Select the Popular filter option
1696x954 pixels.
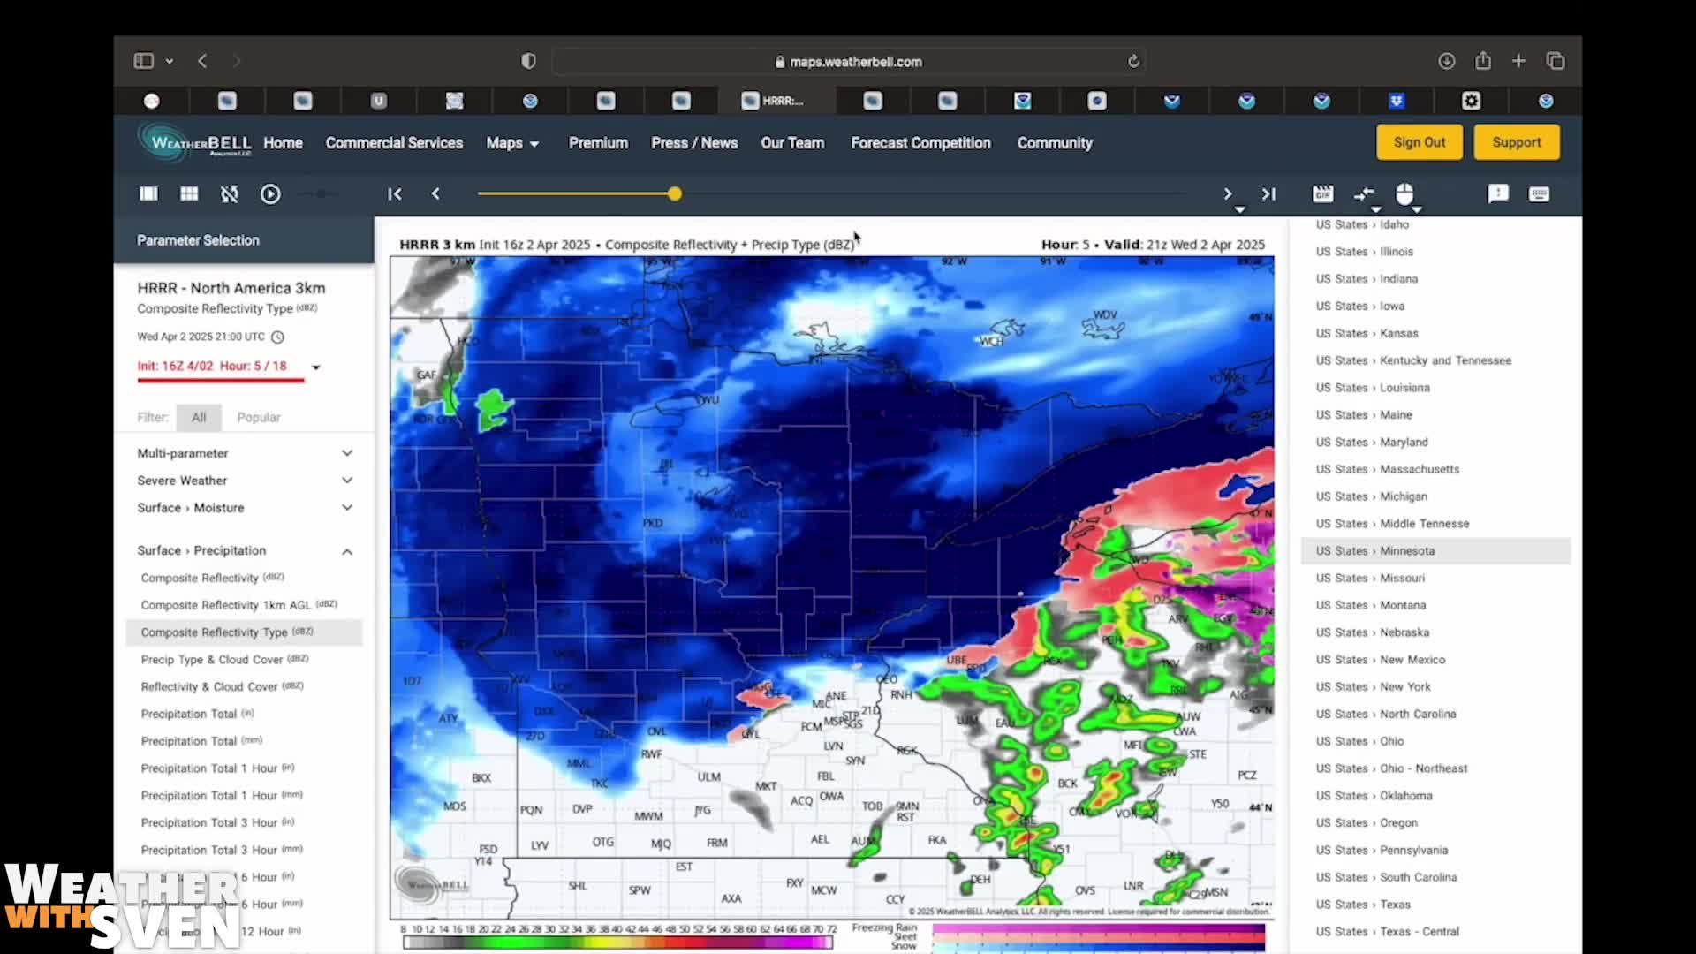tap(258, 417)
